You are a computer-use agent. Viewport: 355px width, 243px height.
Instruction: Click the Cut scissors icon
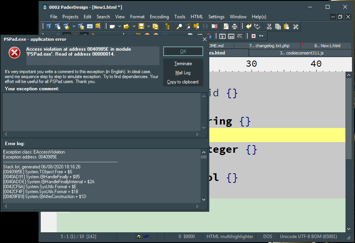click(x=269, y=26)
